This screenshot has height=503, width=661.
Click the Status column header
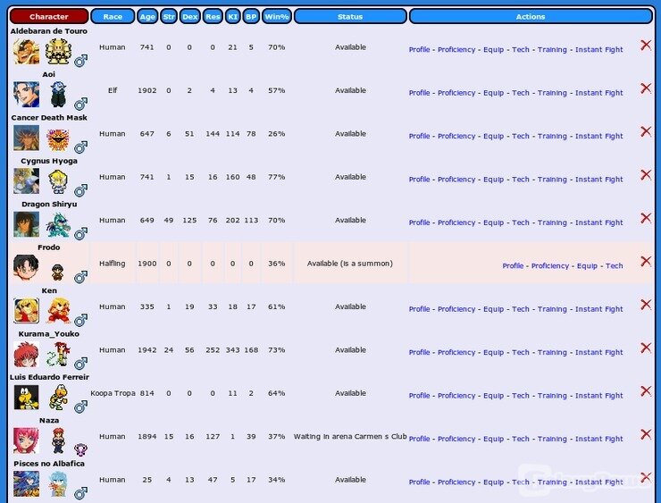pyautogui.click(x=350, y=16)
